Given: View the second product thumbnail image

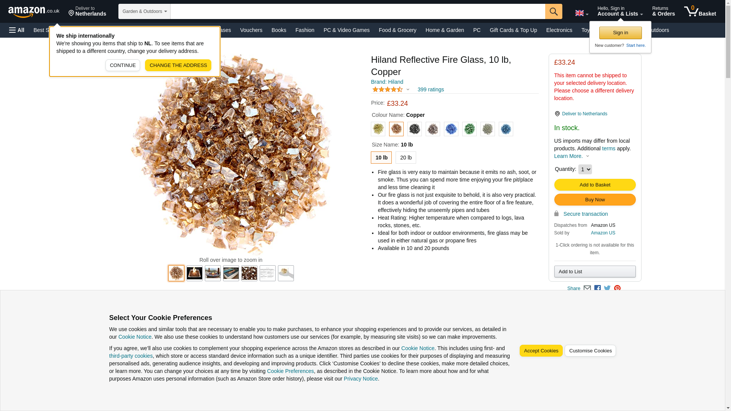Looking at the screenshot, I should click(194, 273).
